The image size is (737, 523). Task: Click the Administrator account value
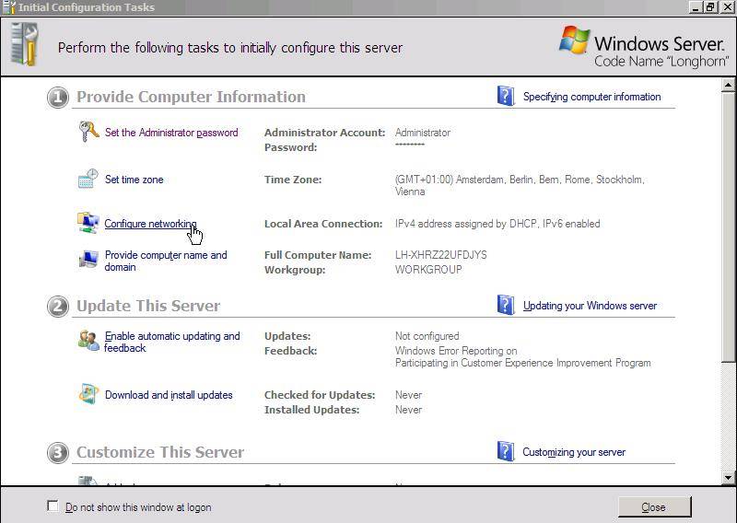pyautogui.click(x=423, y=133)
